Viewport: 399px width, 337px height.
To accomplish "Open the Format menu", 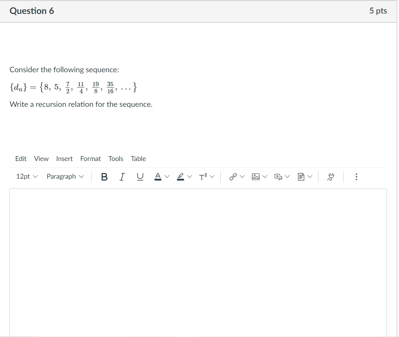I will click(x=91, y=158).
